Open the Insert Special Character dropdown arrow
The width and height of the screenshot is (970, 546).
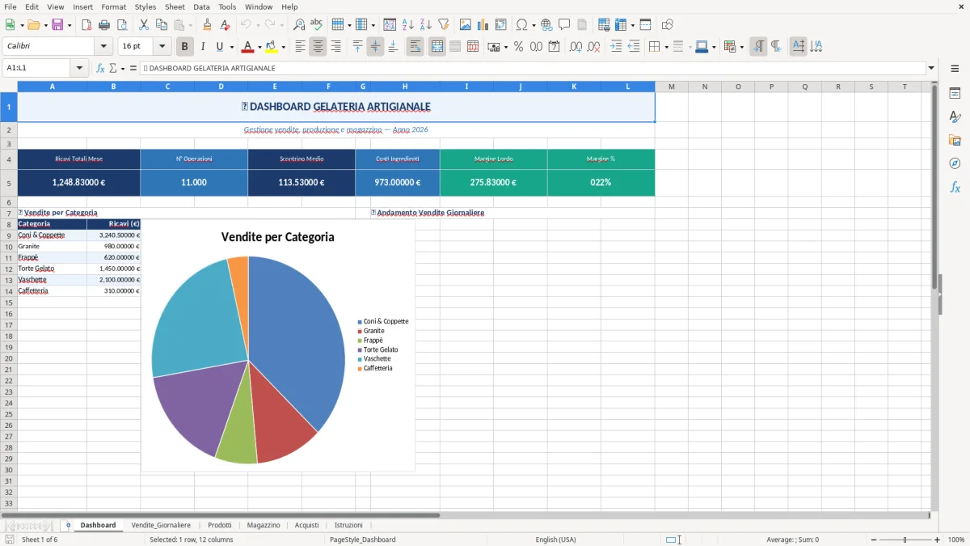click(534, 25)
